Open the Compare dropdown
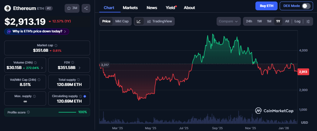Screen dimensions: 317x131 click(x=229, y=21)
